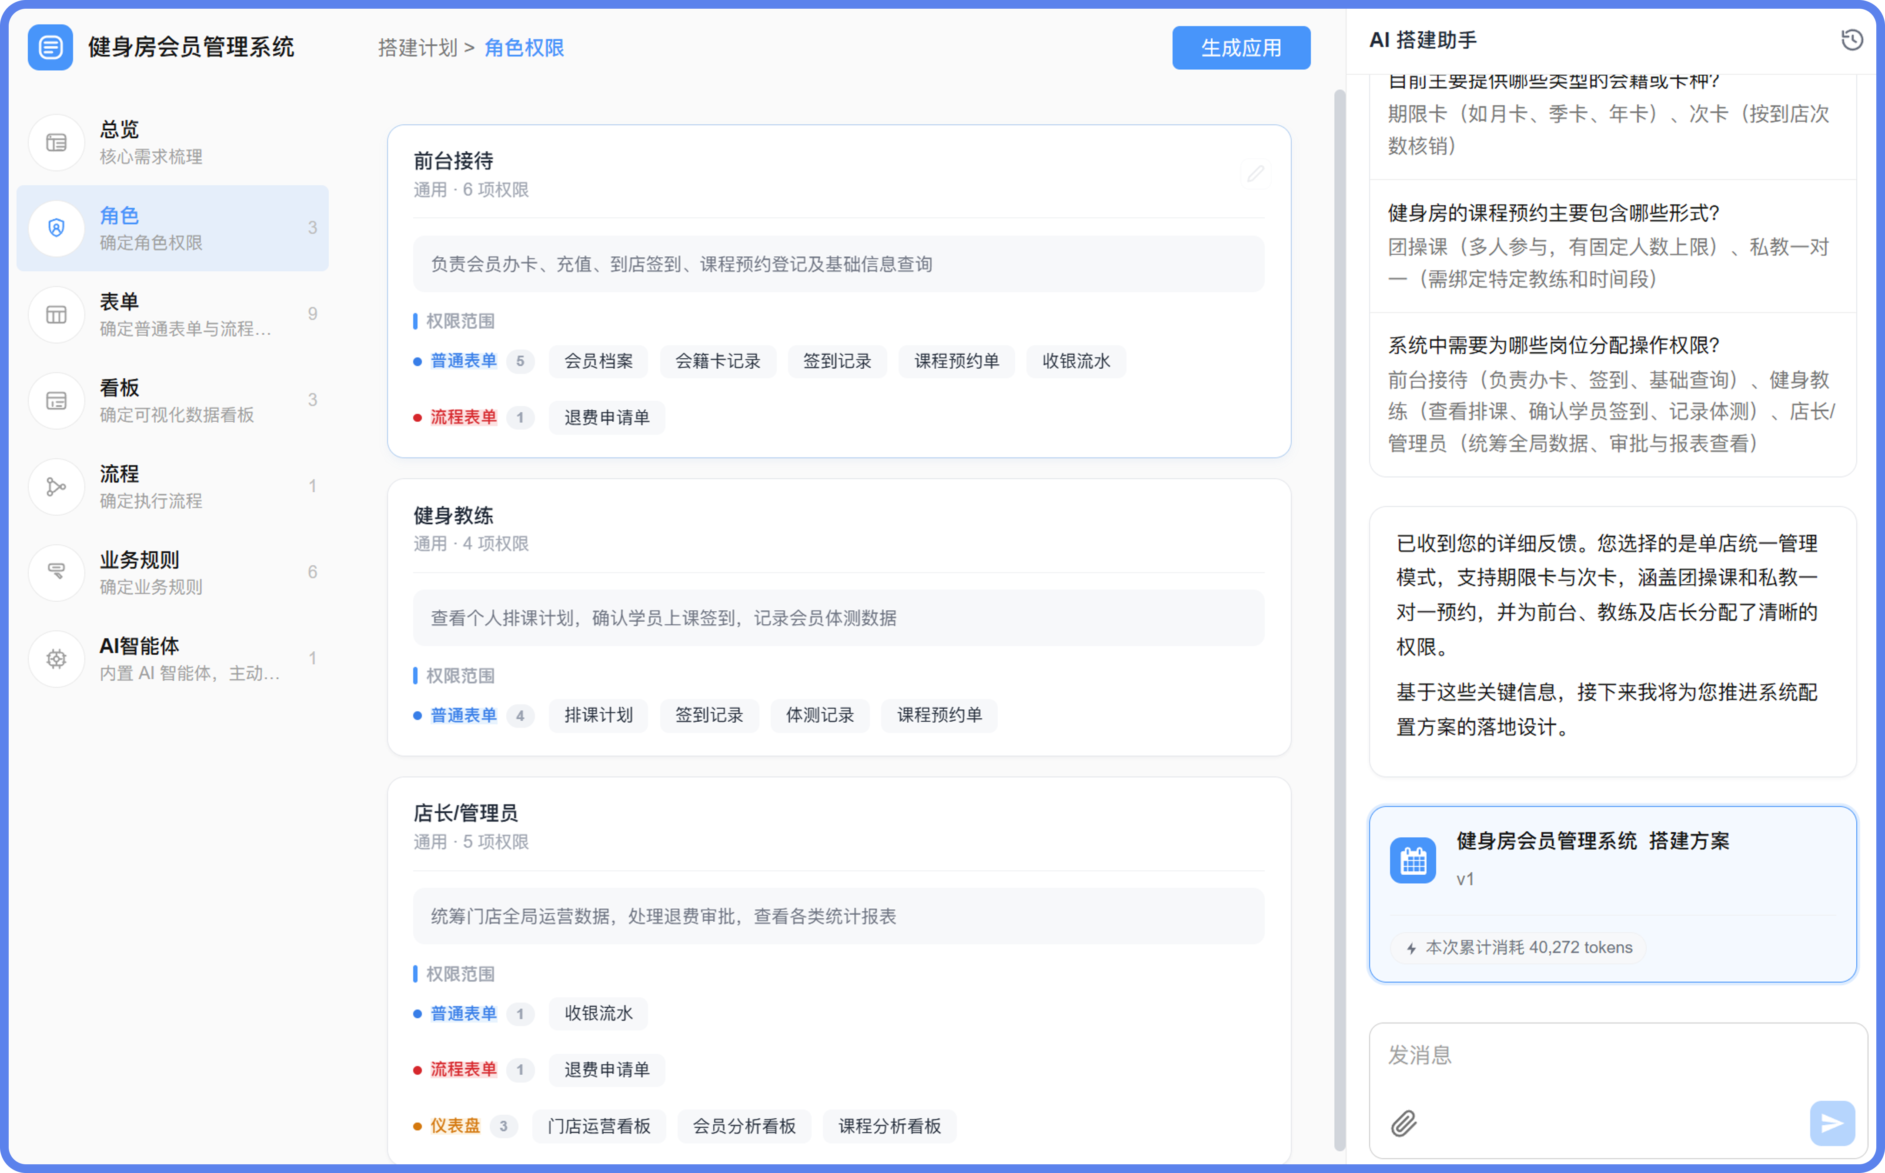Click the 健身教练 role title

click(453, 516)
